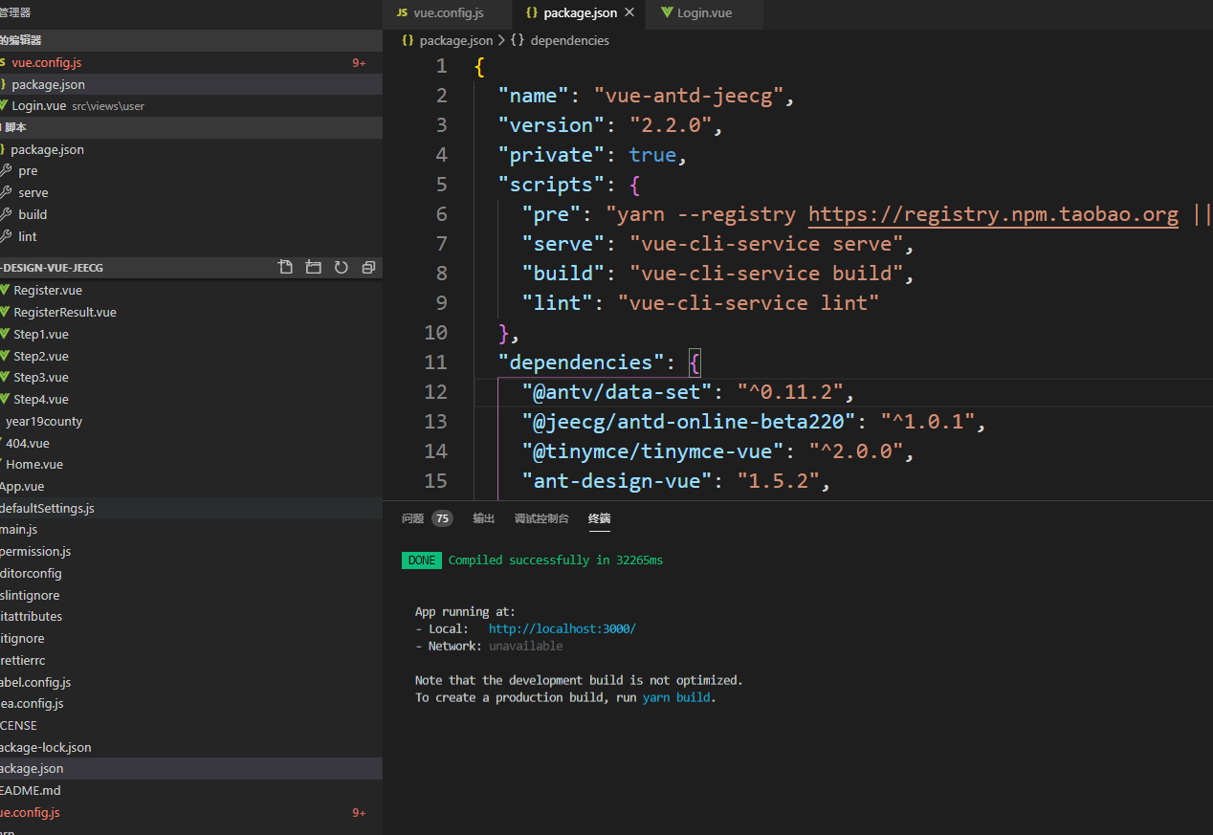This screenshot has height=835, width=1213.
Task: Open Step4.vue in the file tree
Action: 191,399
